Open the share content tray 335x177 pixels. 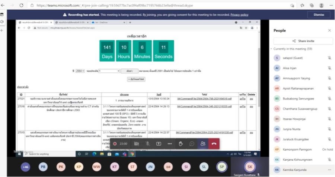pyautogui.click(x=159, y=144)
